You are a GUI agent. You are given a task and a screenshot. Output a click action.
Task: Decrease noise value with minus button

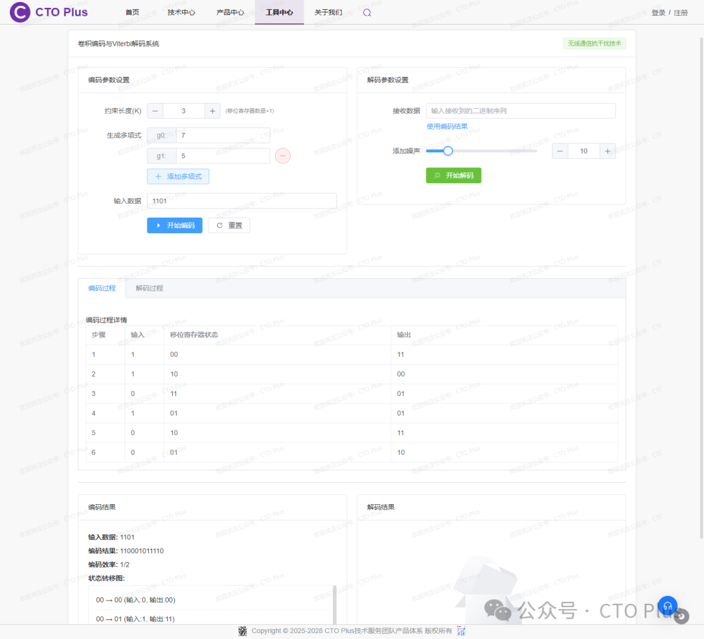560,151
